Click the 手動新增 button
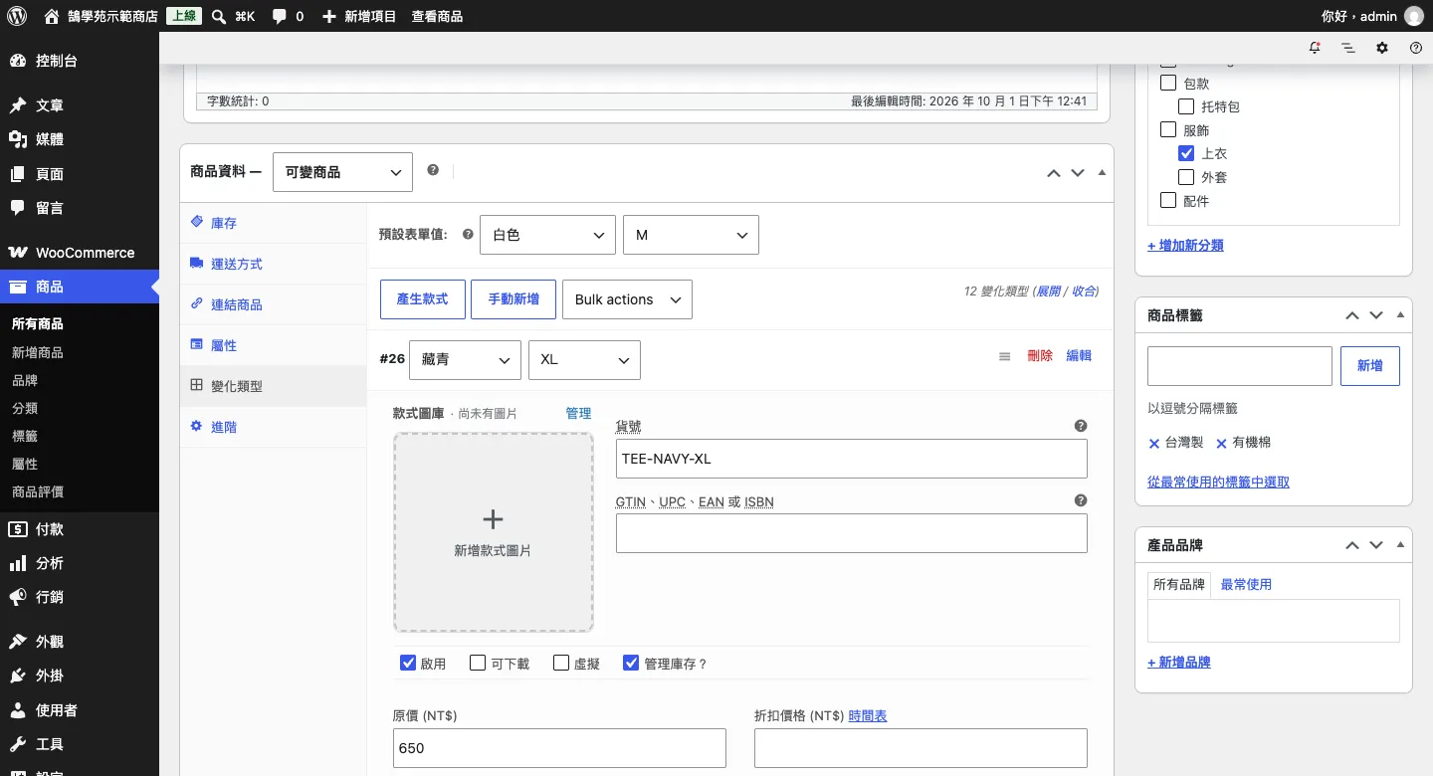The width and height of the screenshot is (1433, 776). [x=513, y=299]
